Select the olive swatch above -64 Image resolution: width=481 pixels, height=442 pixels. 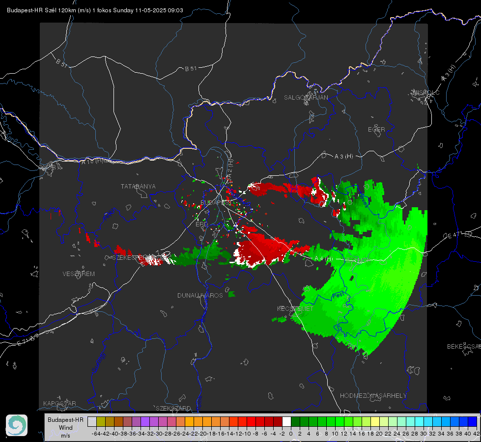(101, 421)
